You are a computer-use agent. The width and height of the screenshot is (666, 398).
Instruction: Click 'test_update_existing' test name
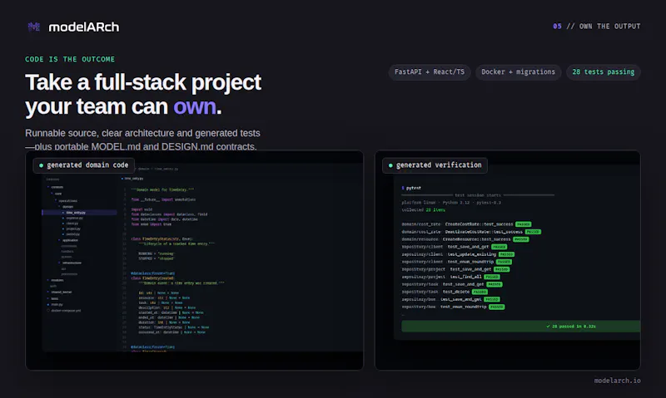(471, 254)
